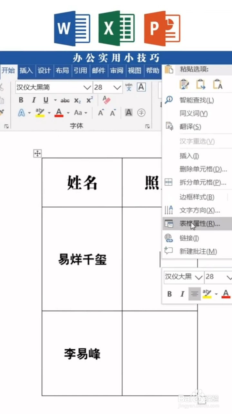Toggle Bold in mini toolbar
The width and height of the screenshot is (232, 414).
point(169,294)
